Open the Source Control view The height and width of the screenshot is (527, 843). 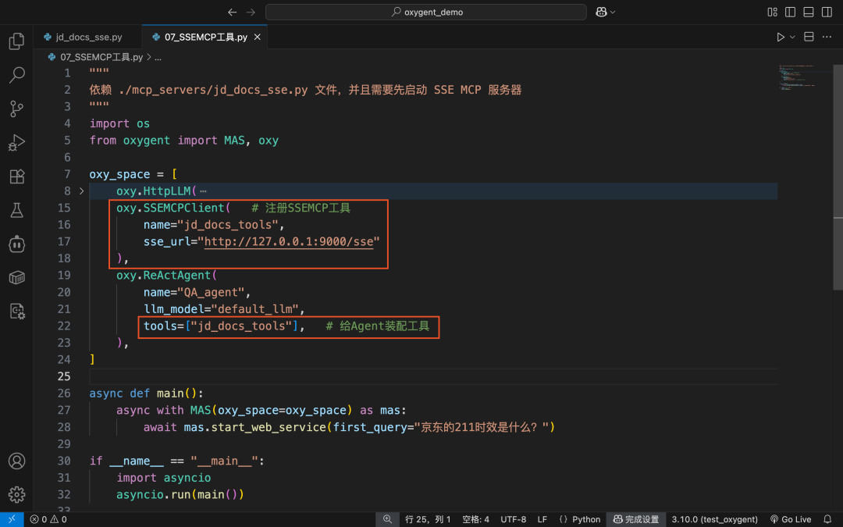(x=16, y=109)
